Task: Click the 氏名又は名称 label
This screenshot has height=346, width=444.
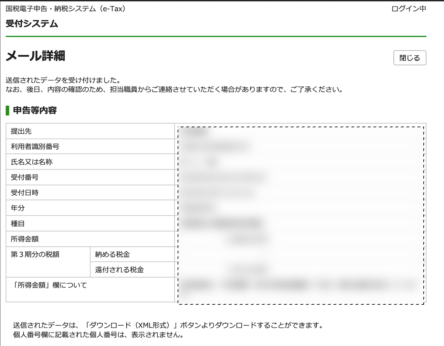Action: coord(32,162)
